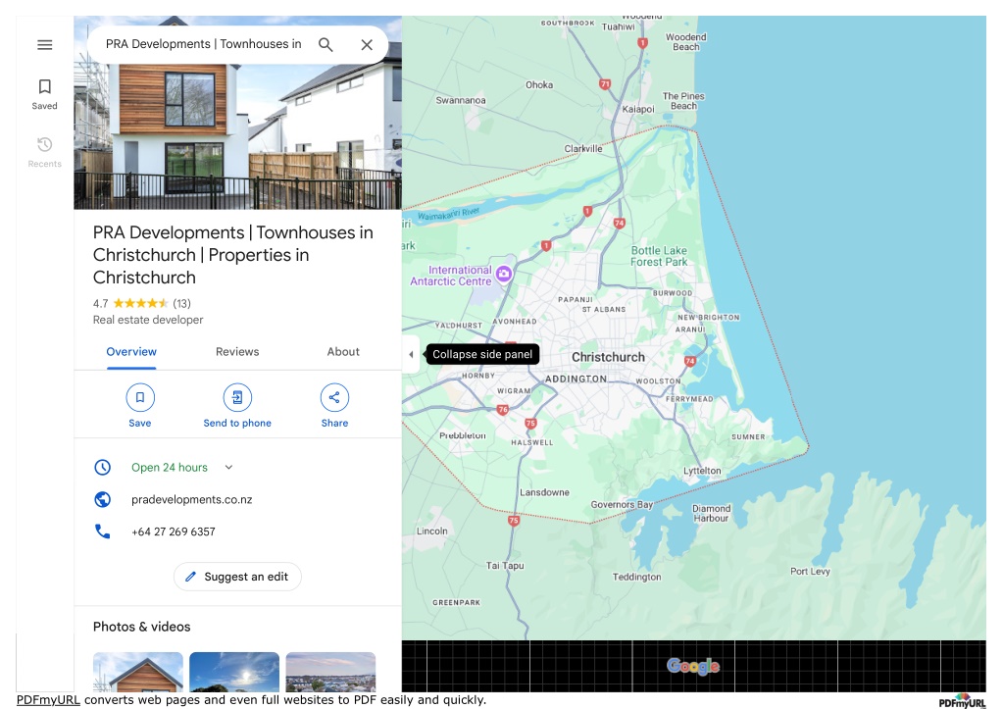Open the business header photo of townhouses
Viewport: 1003px width, 709px height.
pos(238,137)
